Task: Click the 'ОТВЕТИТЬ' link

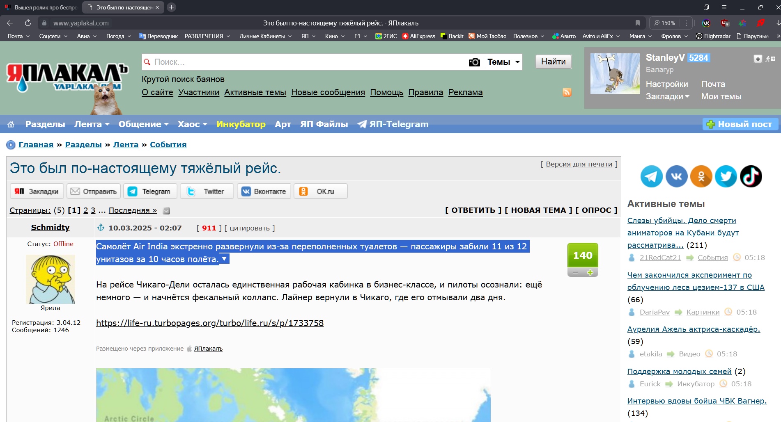Action: pyautogui.click(x=473, y=210)
